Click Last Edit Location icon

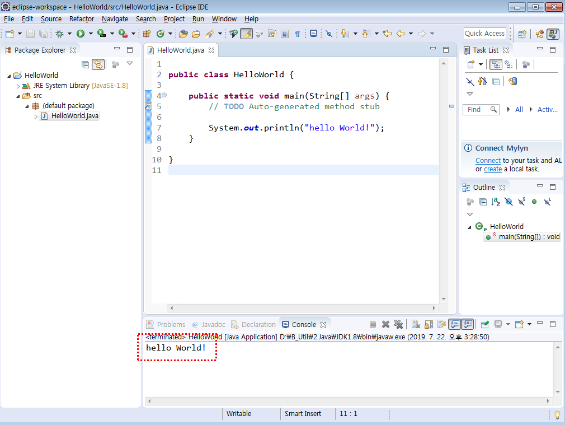pos(387,34)
